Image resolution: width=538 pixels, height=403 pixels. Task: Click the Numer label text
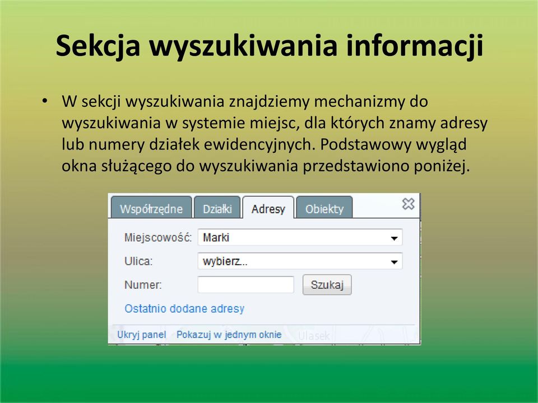(x=143, y=285)
